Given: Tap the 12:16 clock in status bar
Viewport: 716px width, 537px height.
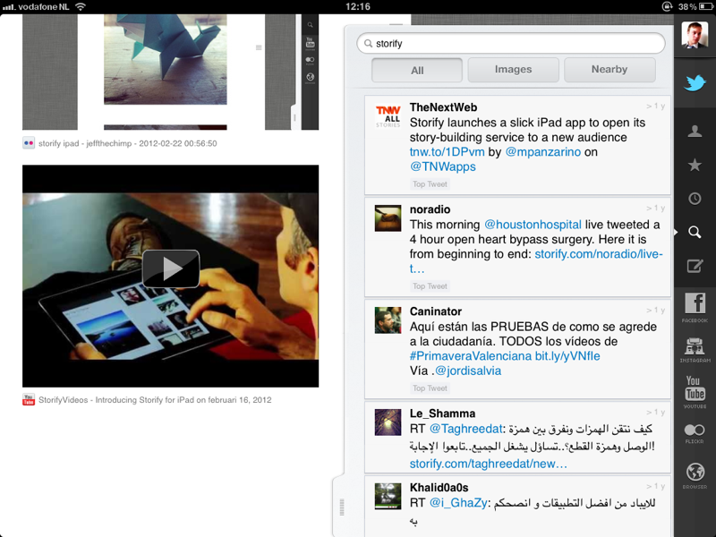Looking at the screenshot, I should click(357, 6).
